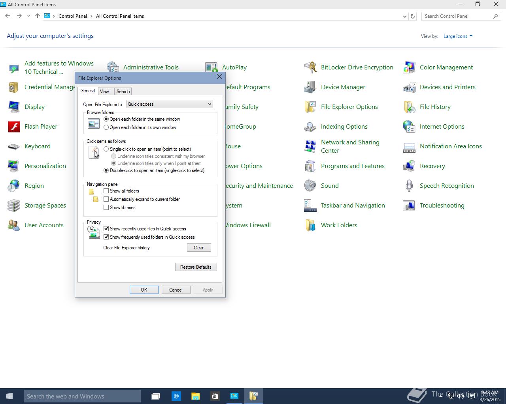506x404 pixels.
Task: Open the Recovery icon
Action: (x=409, y=166)
